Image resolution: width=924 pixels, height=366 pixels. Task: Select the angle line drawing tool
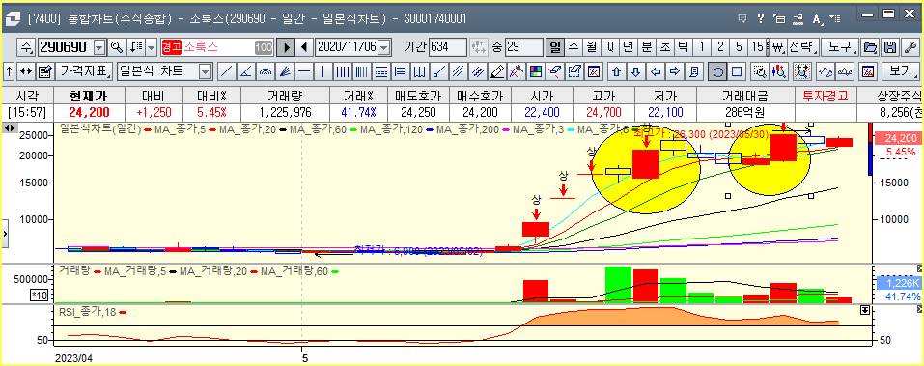point(246,71)
